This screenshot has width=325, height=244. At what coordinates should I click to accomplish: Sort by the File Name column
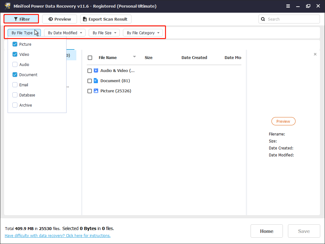108,57
